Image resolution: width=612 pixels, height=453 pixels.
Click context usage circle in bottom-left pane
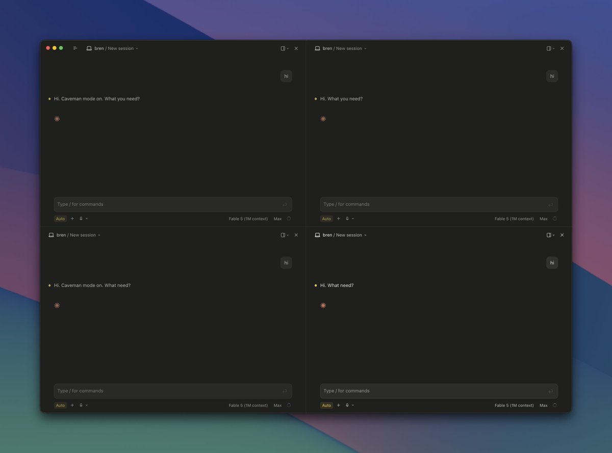coord(289,405)
